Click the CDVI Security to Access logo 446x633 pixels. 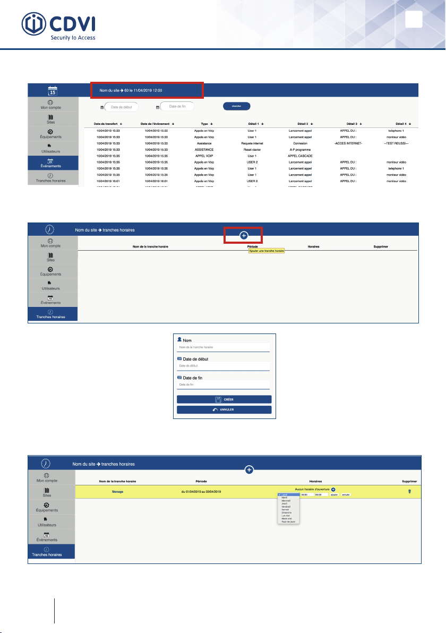pos(58,26)
